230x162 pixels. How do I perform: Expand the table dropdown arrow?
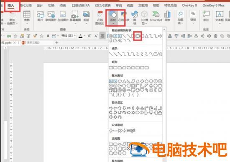(x=27, y=23)
